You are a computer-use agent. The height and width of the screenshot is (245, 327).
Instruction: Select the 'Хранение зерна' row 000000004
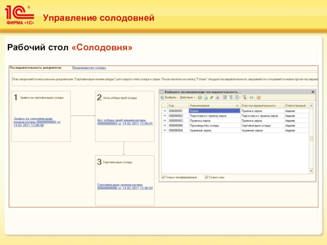pos(214,130)
